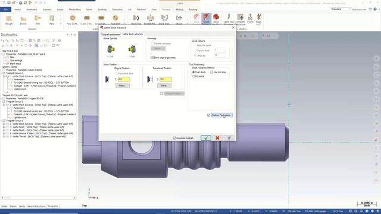Collapse operation 2 Lathe Stock Advance
This screenshot has width=381, height=214.
4,105
